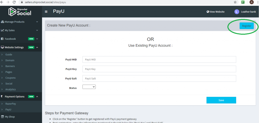Viewport: 259px width, 123px height.
Task: Expand the Manage Products chevron
Action: tap(37, 22)
